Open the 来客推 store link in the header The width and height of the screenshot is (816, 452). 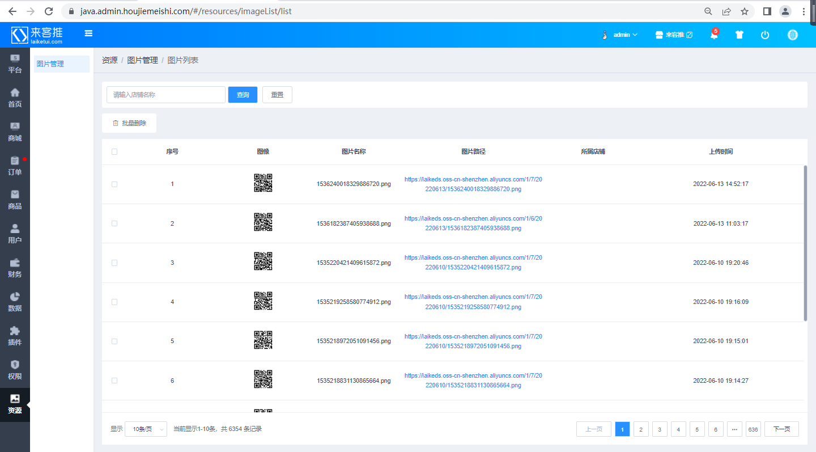(674, 35)
